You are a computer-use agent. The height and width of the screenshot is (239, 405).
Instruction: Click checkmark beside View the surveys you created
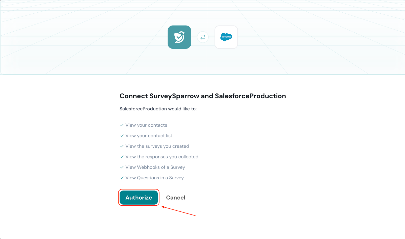click(x=122, y=146)
